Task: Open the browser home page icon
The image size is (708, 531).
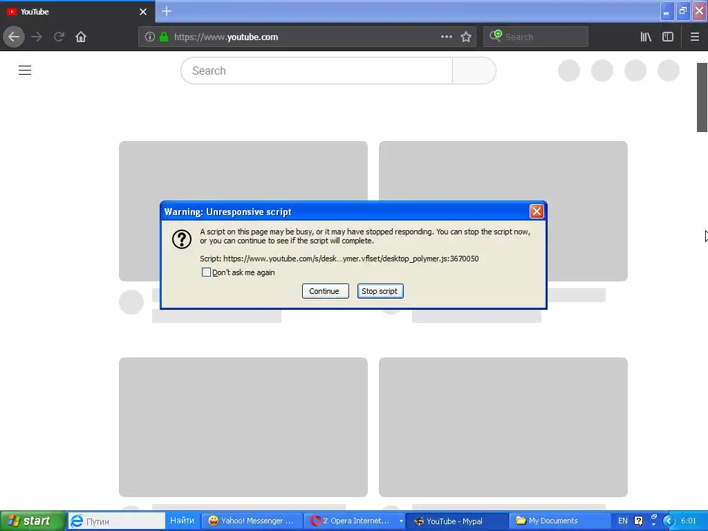Action: [x=81, y=37]
